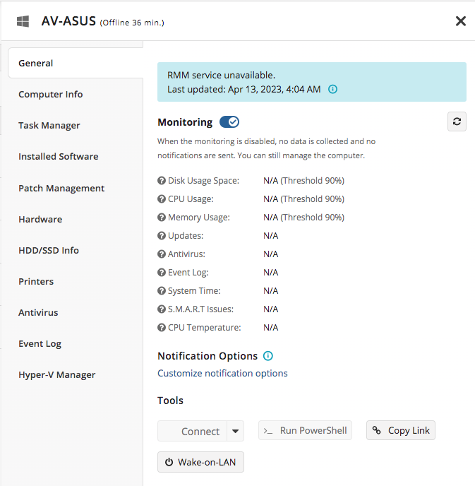Click the Copy Link button
475x486 pixels.
tap(401, 430)
